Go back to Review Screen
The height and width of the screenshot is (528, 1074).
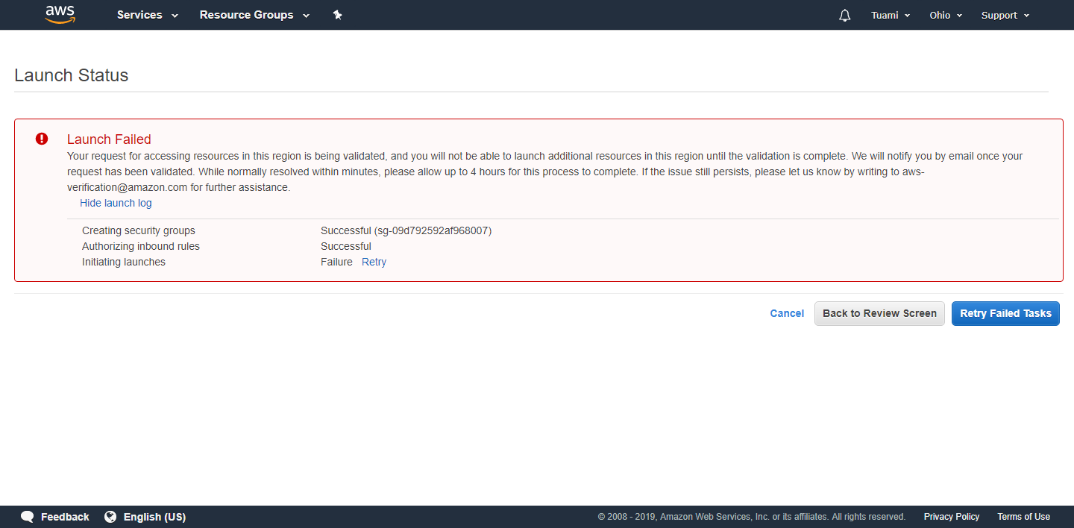[x=879, y=313]
